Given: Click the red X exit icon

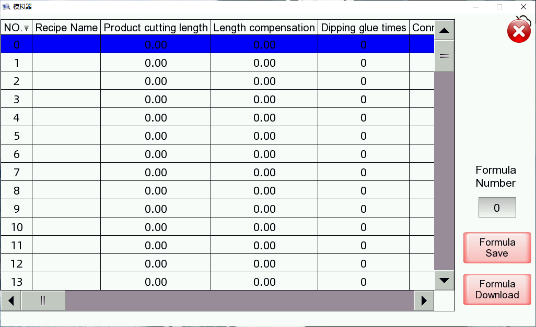Looking at the screenshot, I should point(518,31).
